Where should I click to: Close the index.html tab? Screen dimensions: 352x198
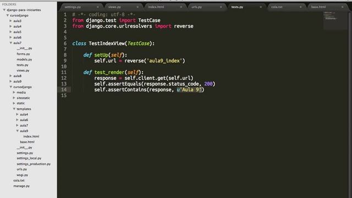181,7
